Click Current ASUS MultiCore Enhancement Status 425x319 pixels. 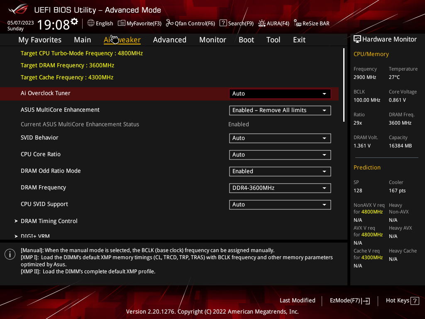tap(80, 124)
